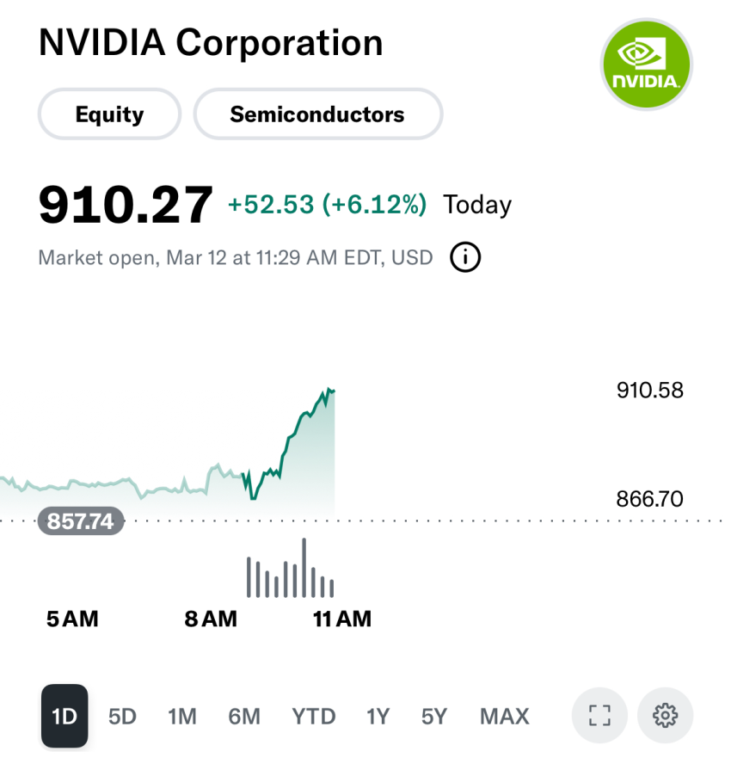Click the peak of the price line

tap(329, 390)
